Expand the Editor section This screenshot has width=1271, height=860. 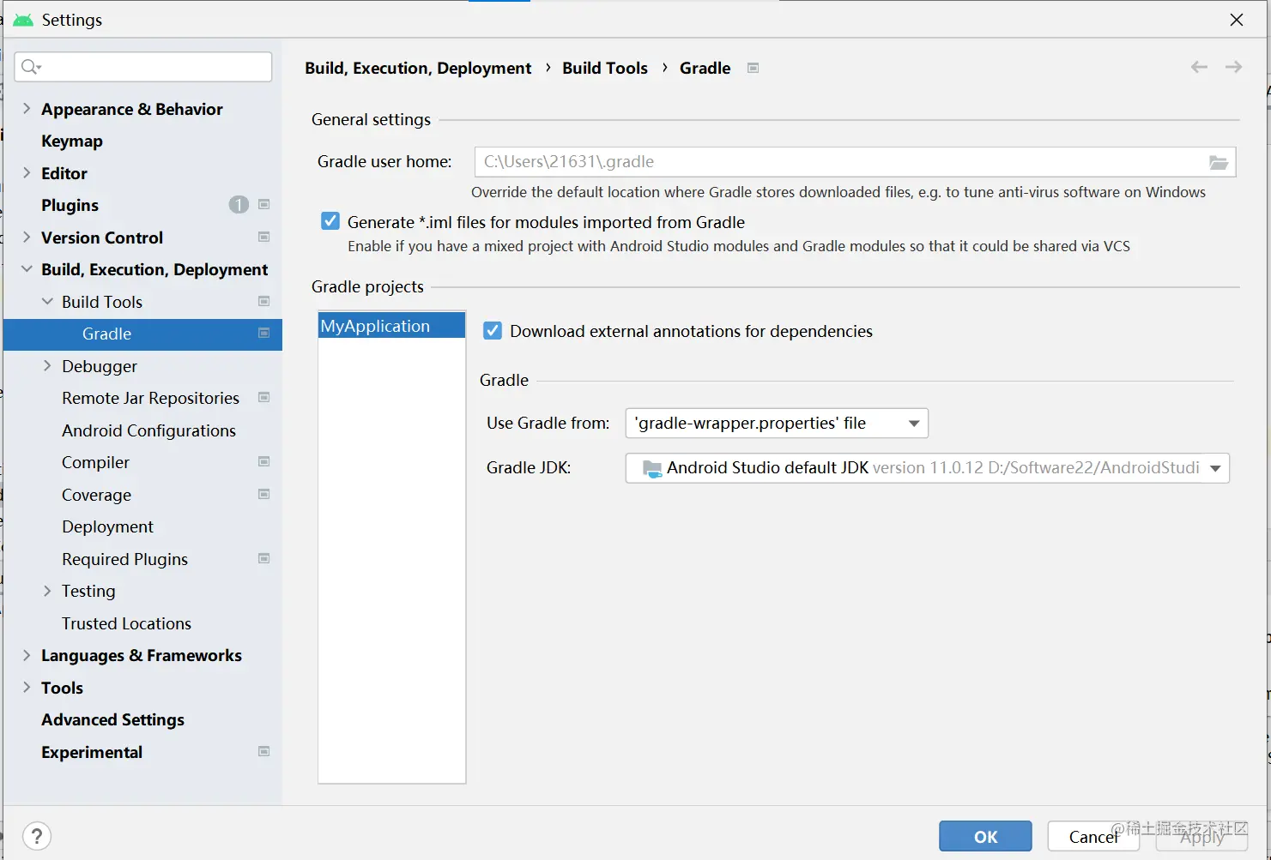(27, 172)
